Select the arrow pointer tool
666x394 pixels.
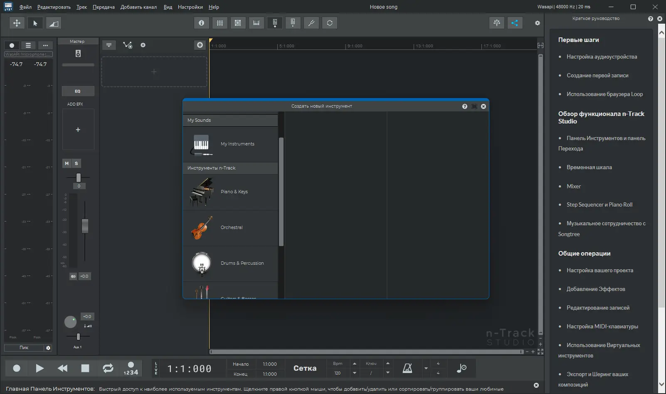click(x=35, y=23)
